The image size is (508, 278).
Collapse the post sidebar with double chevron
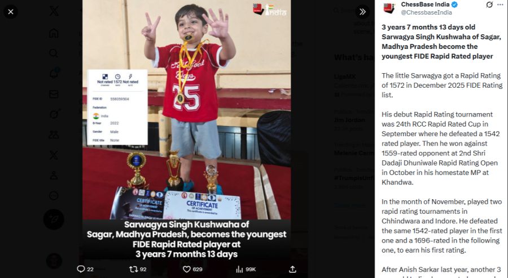coord(362,12)
